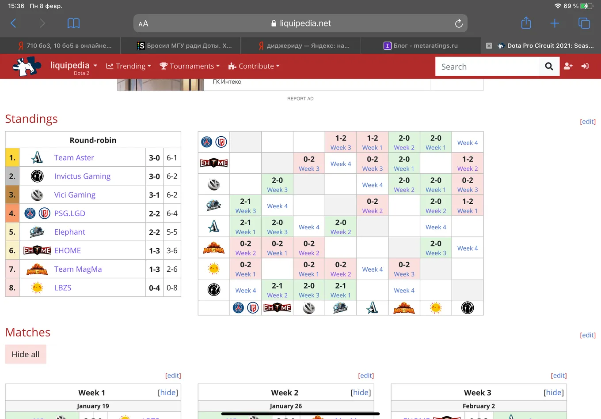
Task: Click the edit link above Week 1 table
Action: coord(173,375)
